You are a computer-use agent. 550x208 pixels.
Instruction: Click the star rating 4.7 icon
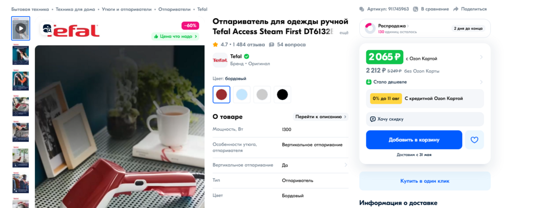click(215, 45)
